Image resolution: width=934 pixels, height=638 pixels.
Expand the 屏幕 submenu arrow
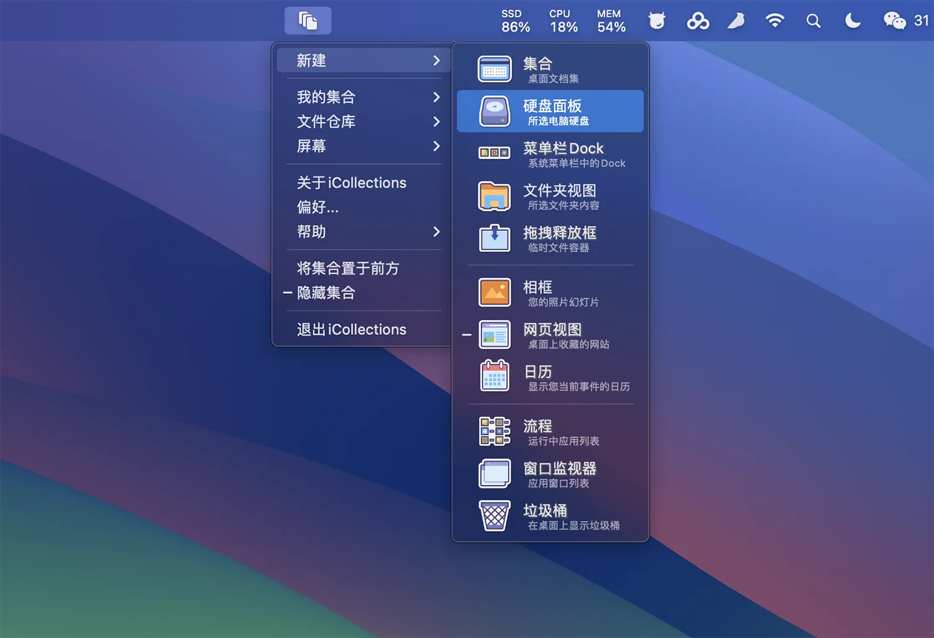tap(436, 146)
